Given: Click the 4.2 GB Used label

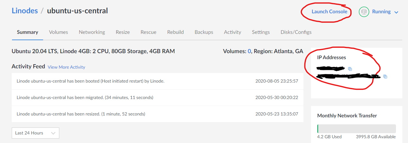Looking at the screenshot, I should click(329, 137).
